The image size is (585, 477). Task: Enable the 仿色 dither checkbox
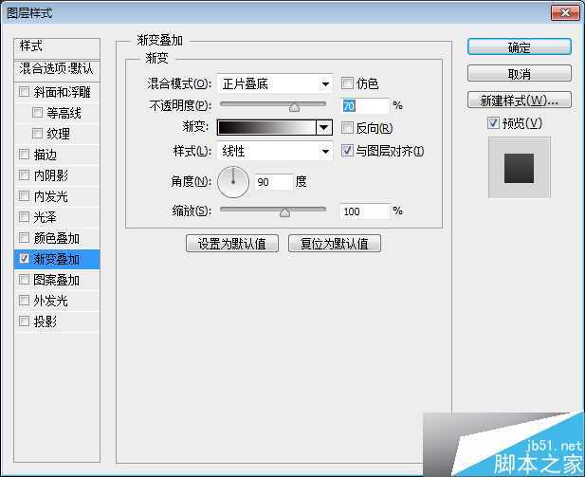click(348, 83)
